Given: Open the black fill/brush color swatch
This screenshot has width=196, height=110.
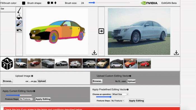Looking at the screenshot, I should [x=24, y=3].
